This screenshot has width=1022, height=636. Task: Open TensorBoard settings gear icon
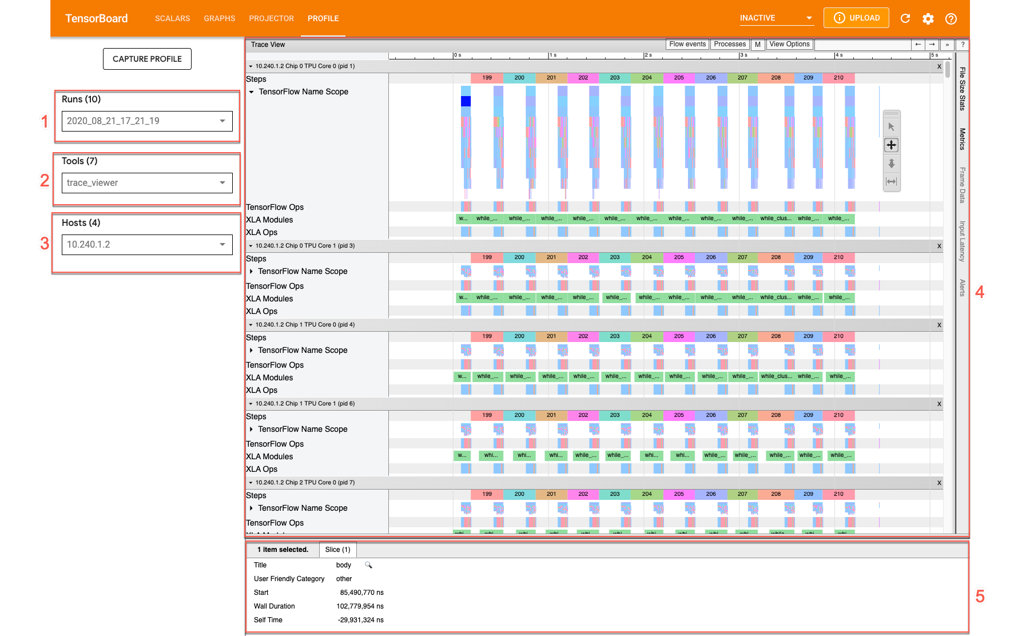[928, 18]
